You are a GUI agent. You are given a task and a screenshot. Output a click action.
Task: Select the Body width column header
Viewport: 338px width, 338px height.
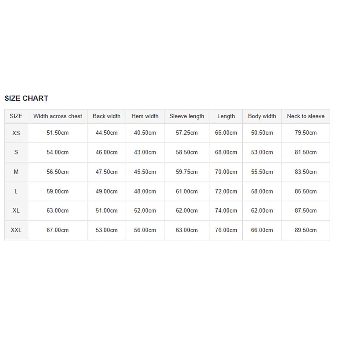click(x=262, y=116)
